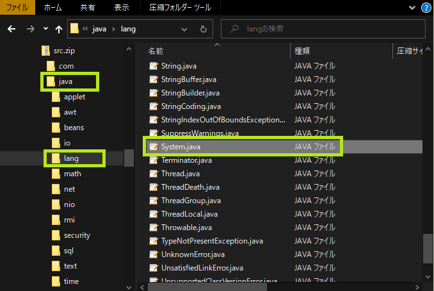Click the Throwable.java file icon
The image size is (434, 291).
click(154, 228)
